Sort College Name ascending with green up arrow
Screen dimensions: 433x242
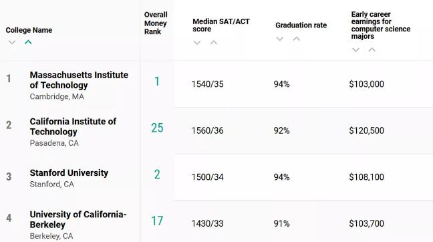28,42
